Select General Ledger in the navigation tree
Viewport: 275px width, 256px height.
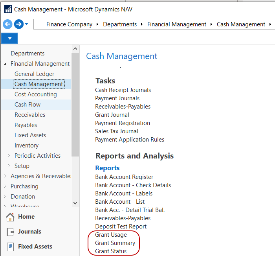[34, 74]
